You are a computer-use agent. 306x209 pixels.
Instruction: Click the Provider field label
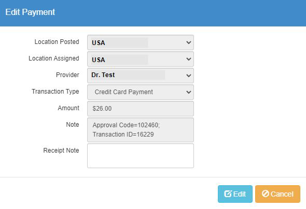point(67,75)
